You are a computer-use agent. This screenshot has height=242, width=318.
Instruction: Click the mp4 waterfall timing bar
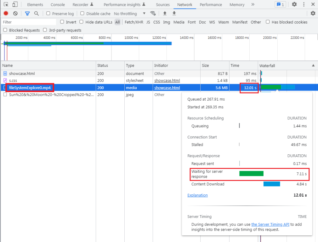[x=278, y=87]
